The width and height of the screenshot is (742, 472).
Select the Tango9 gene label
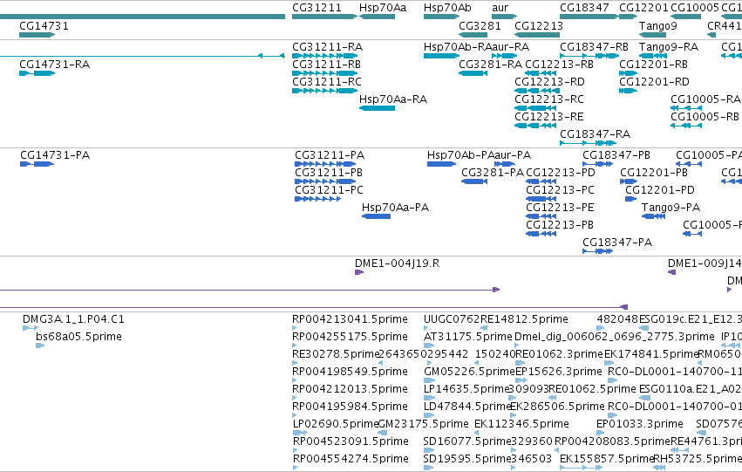point(657,26)
